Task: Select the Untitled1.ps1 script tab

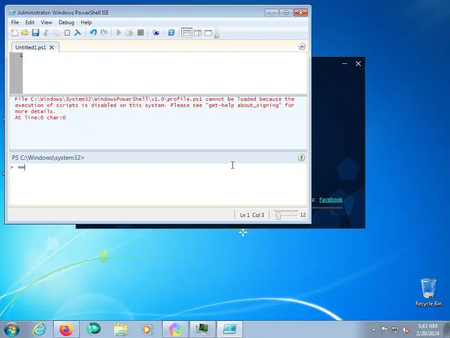Action: [x=31, y=48]
